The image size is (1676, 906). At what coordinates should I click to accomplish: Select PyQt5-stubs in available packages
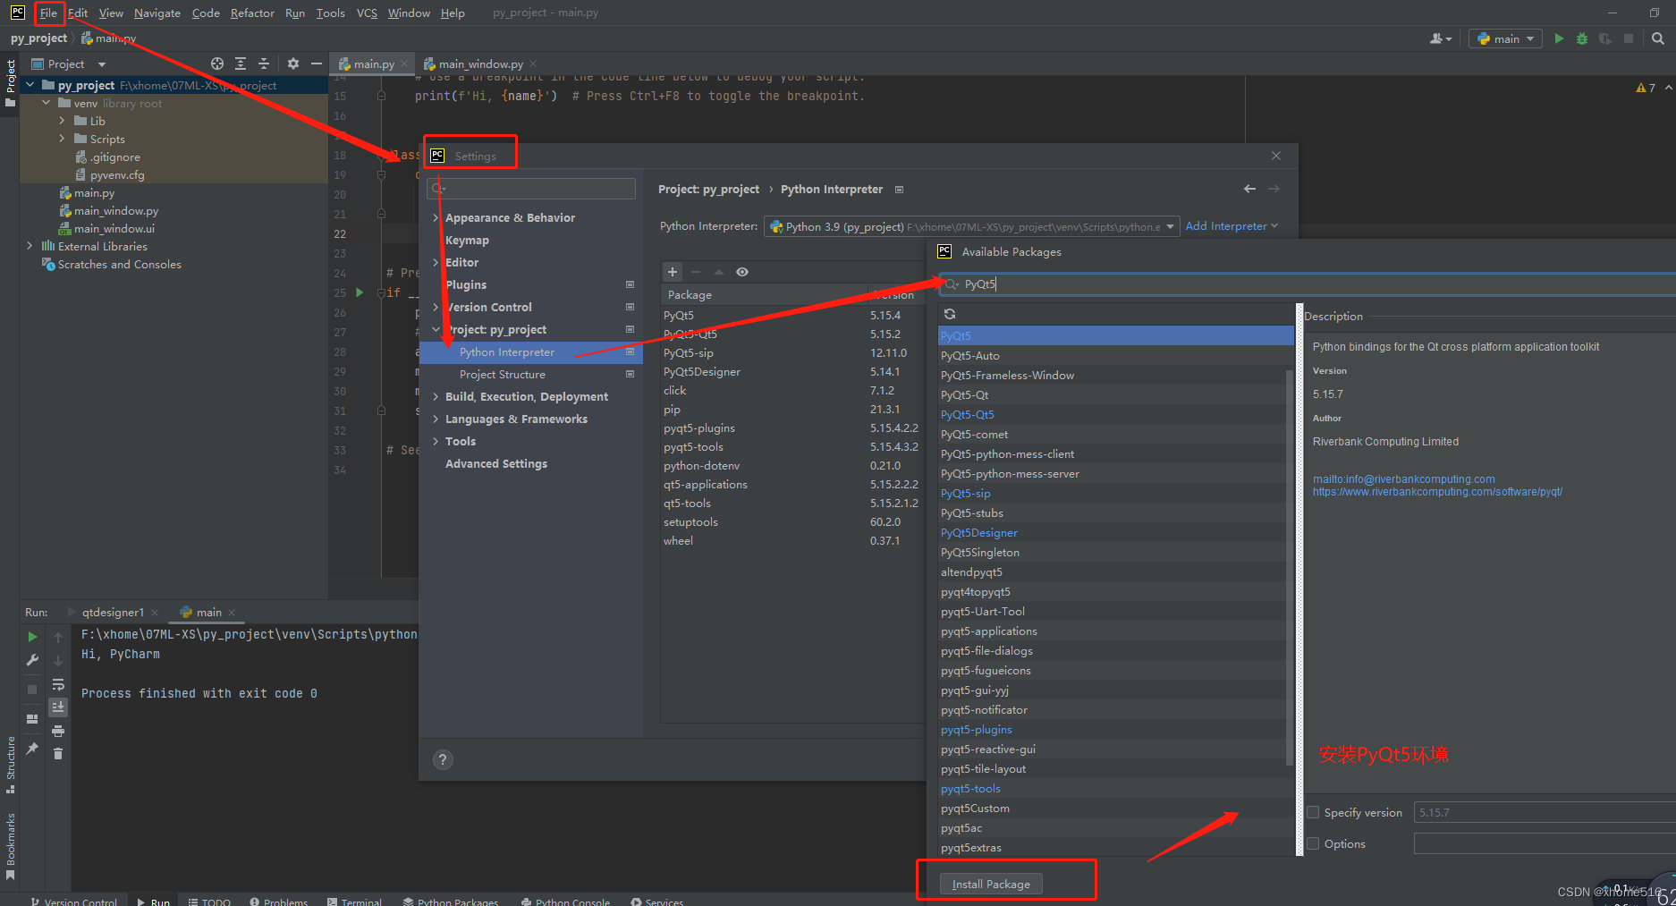point(1115,512)
